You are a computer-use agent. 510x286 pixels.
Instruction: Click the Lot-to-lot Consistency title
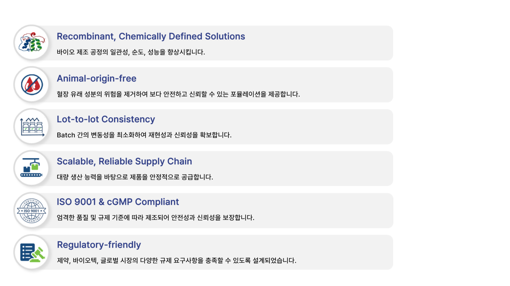click(x=106, y=119)
